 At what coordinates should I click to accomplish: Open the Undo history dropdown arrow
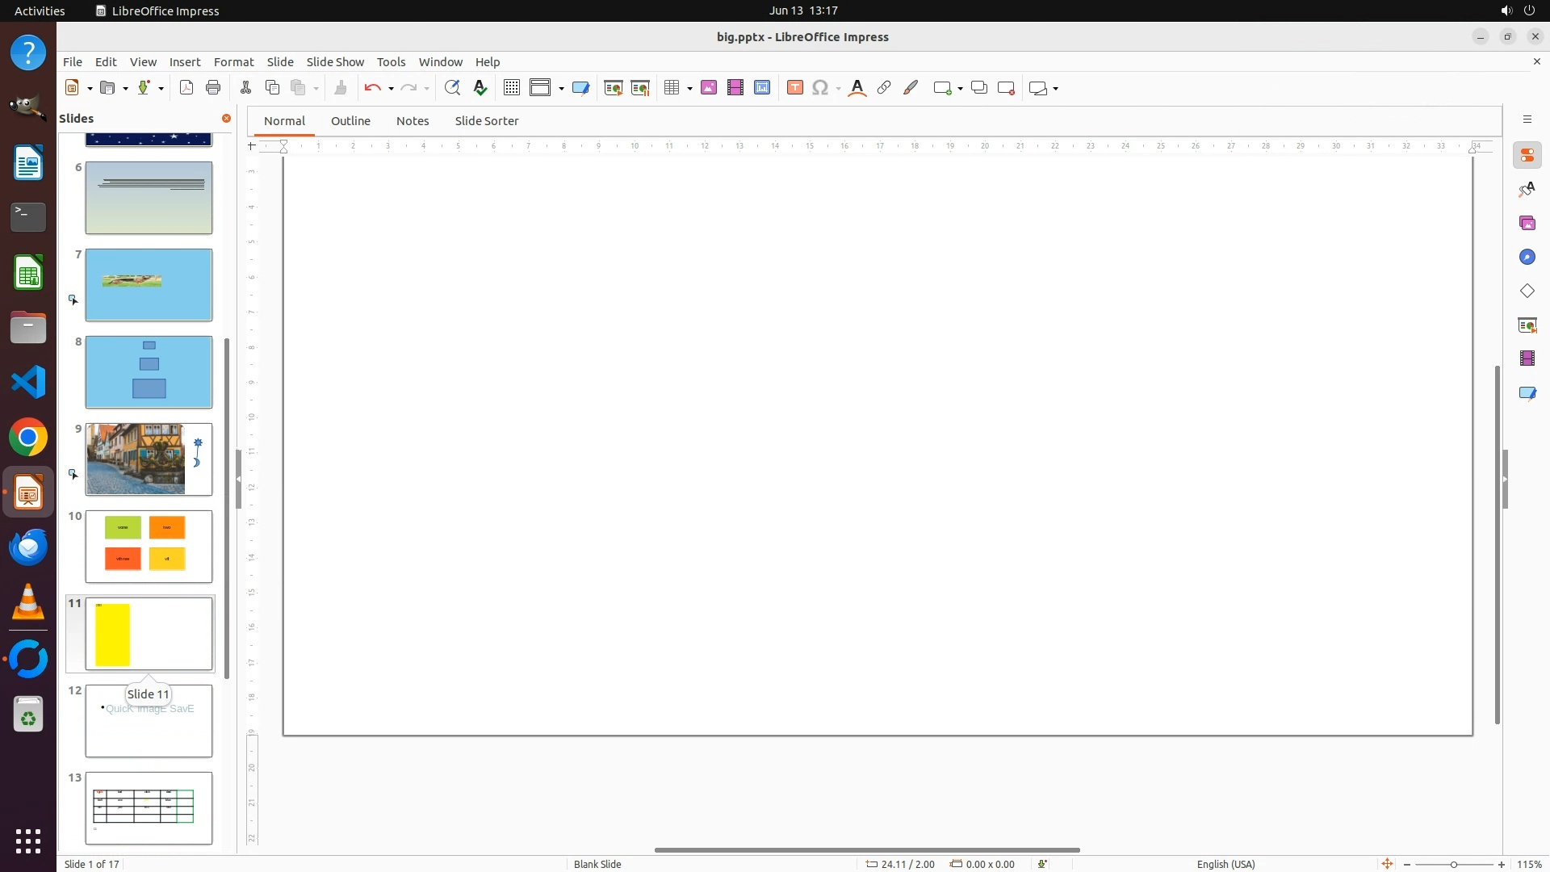[391, 89]
